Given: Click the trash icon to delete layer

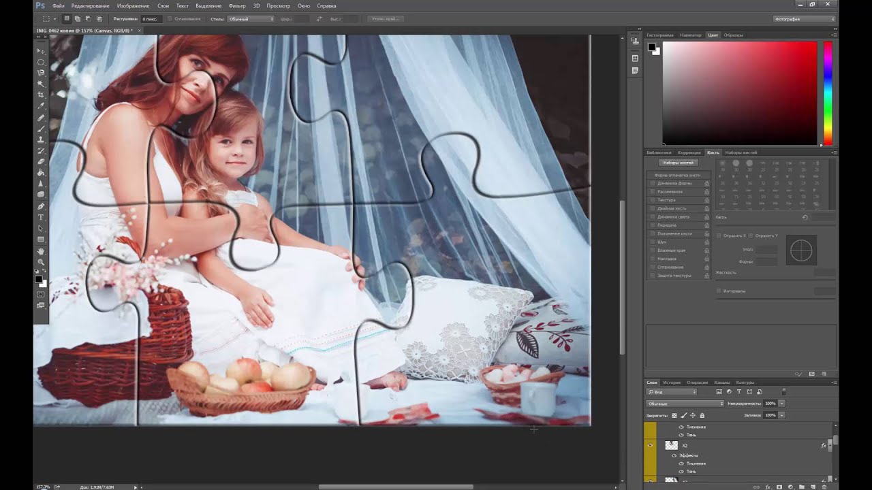Looking at the screenshot, I should (x=824, y=487).
